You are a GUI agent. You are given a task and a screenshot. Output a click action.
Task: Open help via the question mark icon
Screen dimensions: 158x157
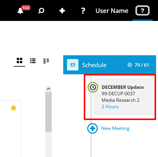coord(83,11)
